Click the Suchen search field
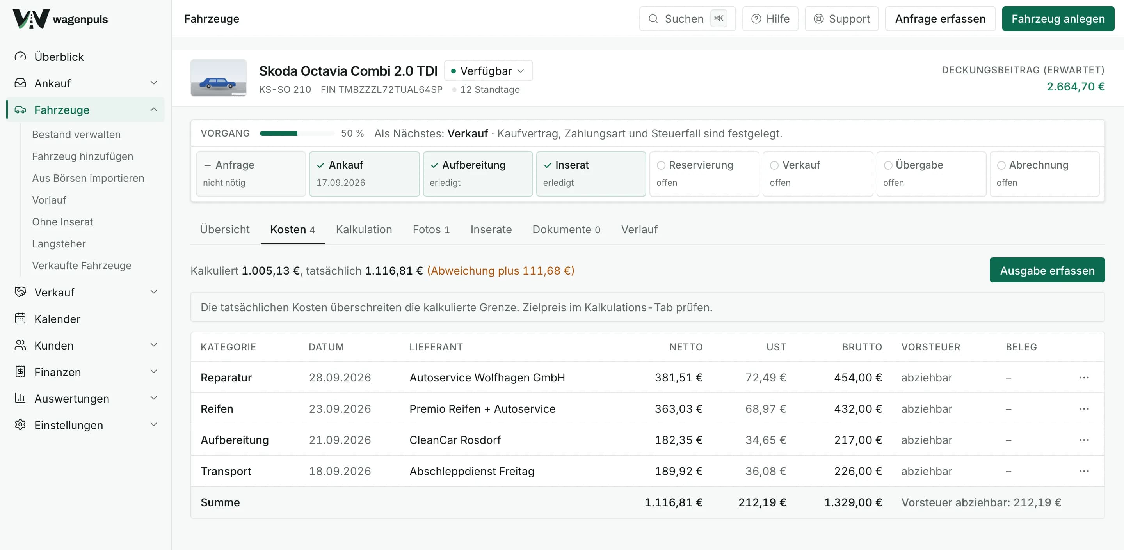Viewport: 1124px width, 550px height. click(x=687, y=19)
